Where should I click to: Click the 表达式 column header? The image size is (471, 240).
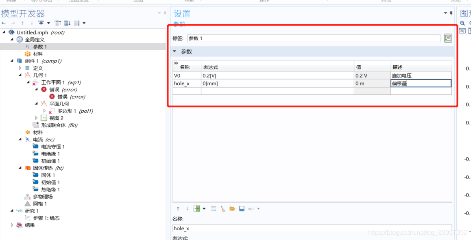click(x=277, y=67)
